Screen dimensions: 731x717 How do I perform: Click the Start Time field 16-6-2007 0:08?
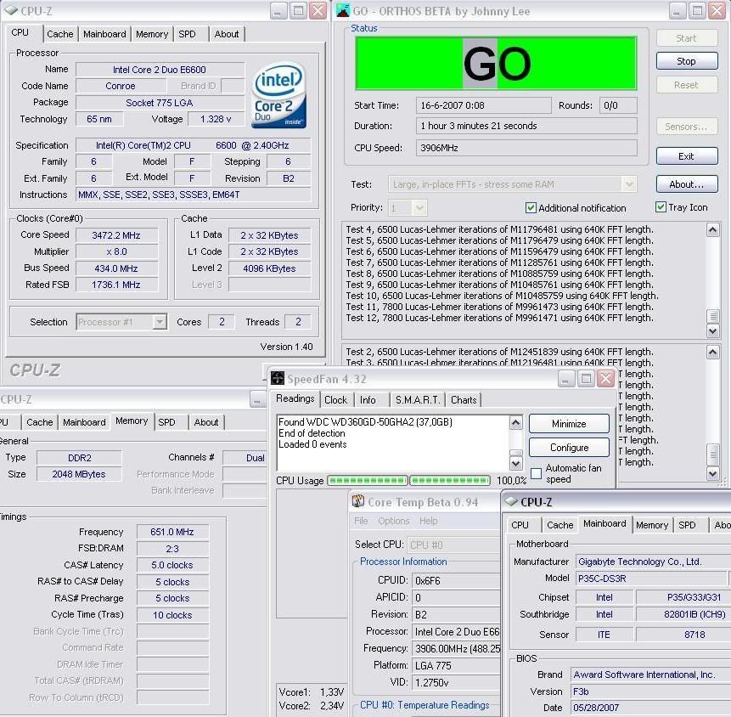click(x=483, y=105)
